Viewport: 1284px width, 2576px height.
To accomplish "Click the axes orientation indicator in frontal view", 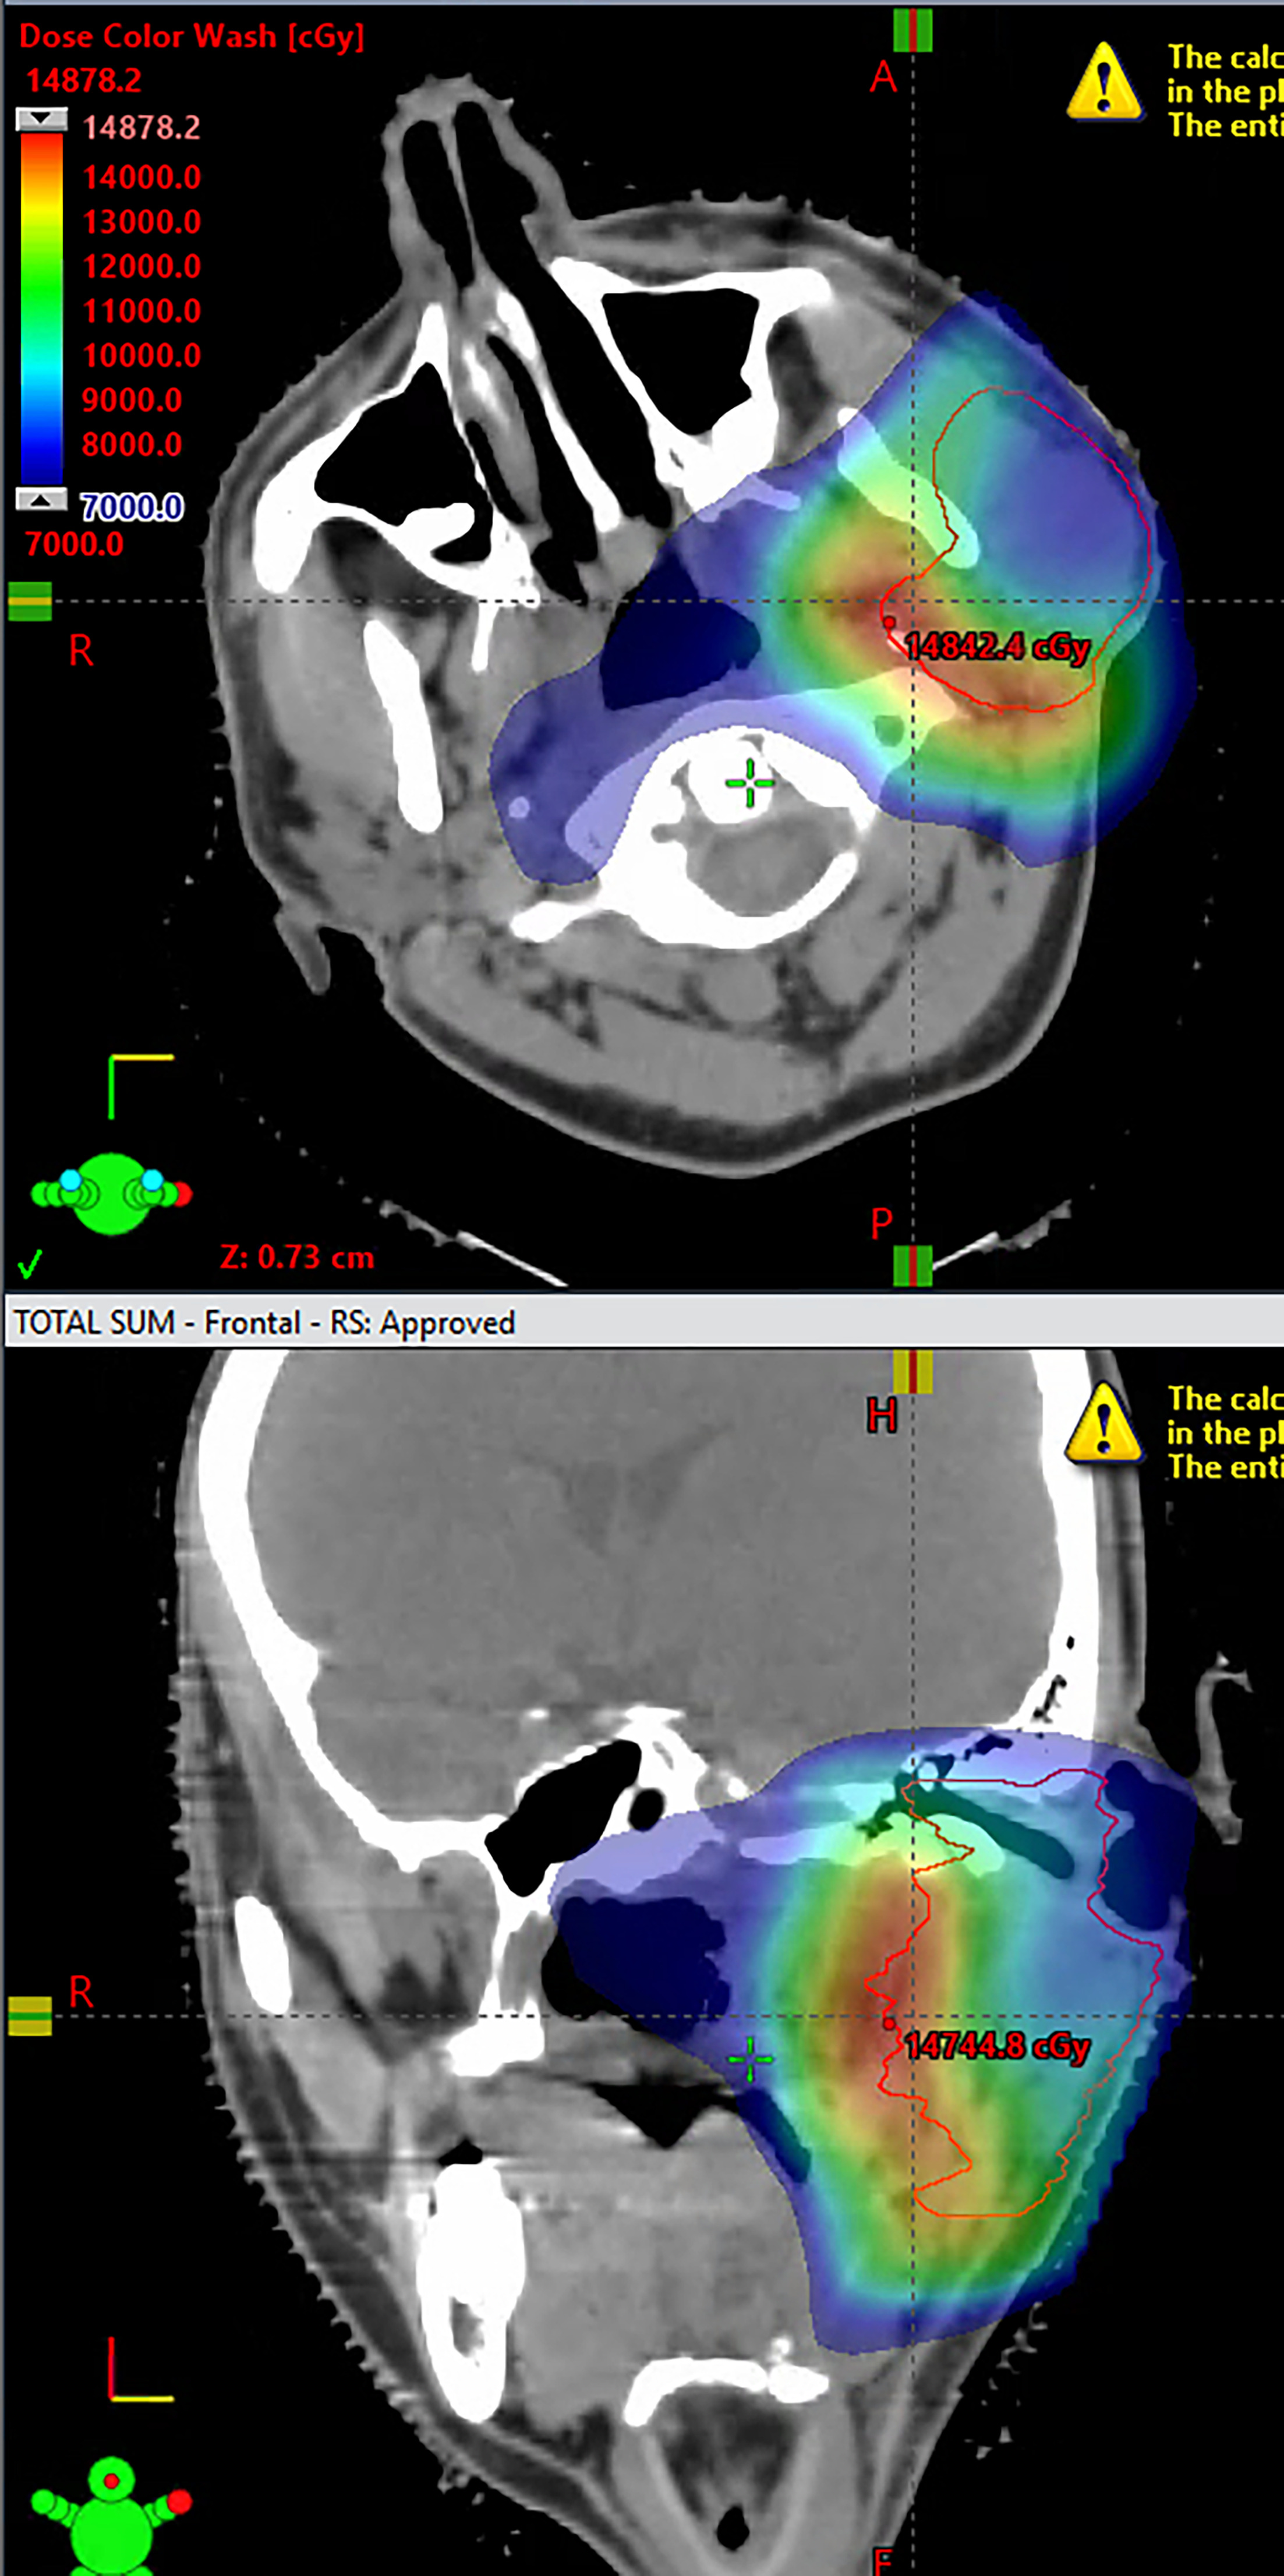I will coord(140,2369).
